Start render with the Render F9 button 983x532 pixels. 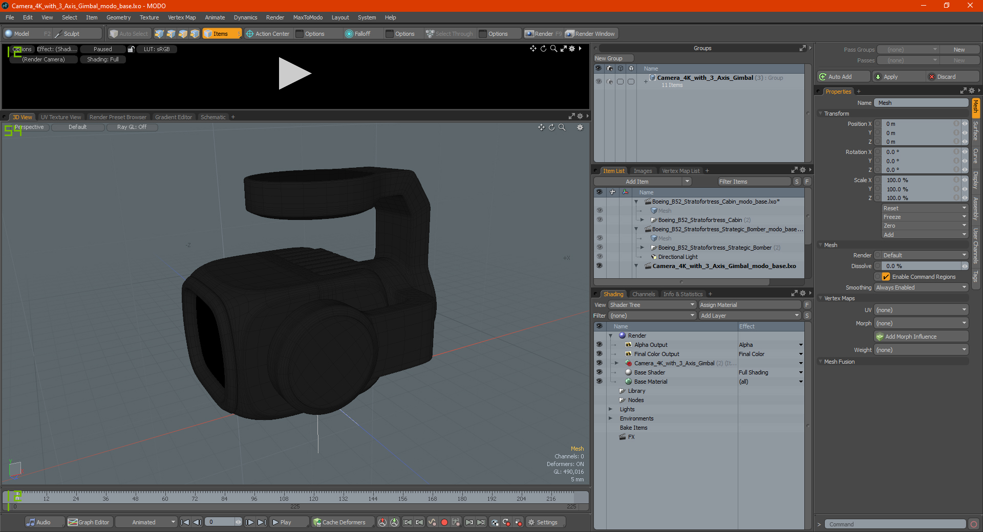(x=543, y=34)
